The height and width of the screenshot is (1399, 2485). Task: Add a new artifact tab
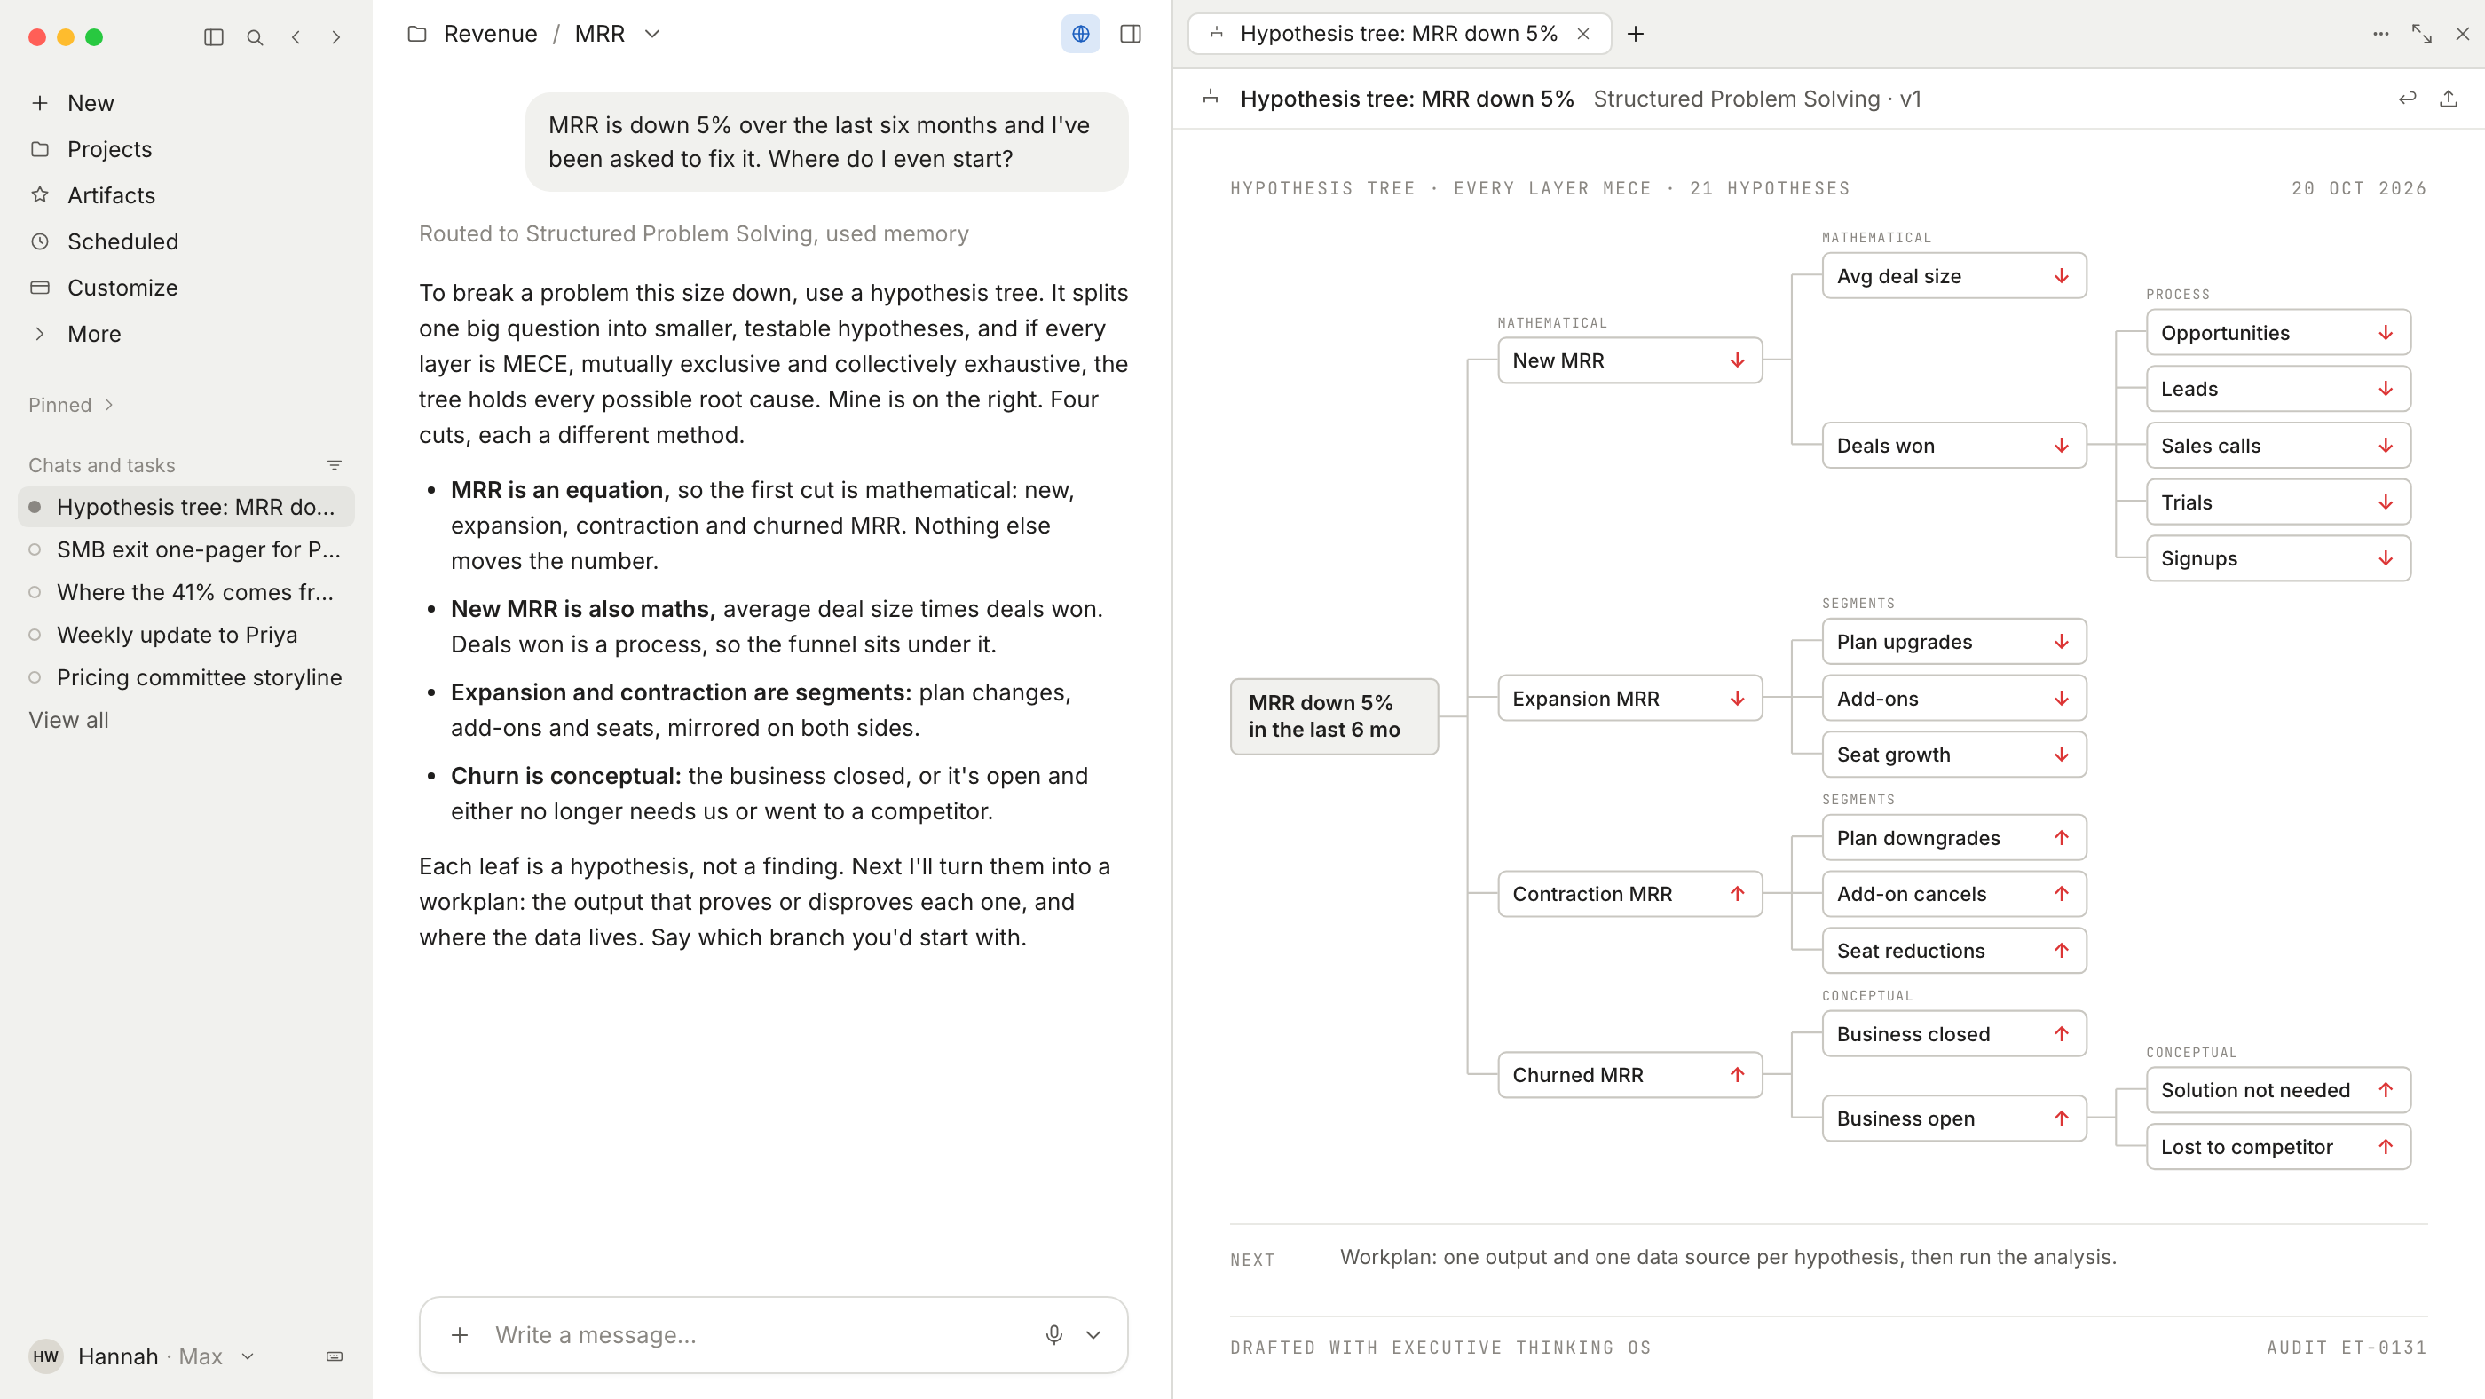pyautogui.click(x=1636, y=34)
